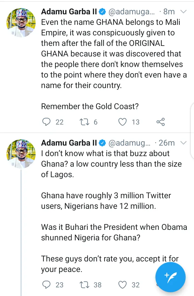Image resolution: width=194 pixels, height=296 pixels.
Task: Open options chevron on the 8m tweet
Action: [183, 12]
